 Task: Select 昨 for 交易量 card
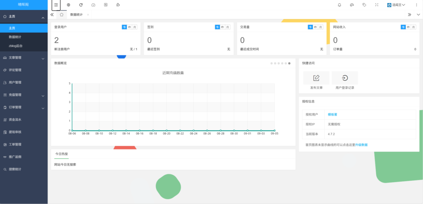(315, 27)
